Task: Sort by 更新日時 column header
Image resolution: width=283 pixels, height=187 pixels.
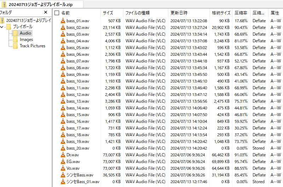Action: 179,13
